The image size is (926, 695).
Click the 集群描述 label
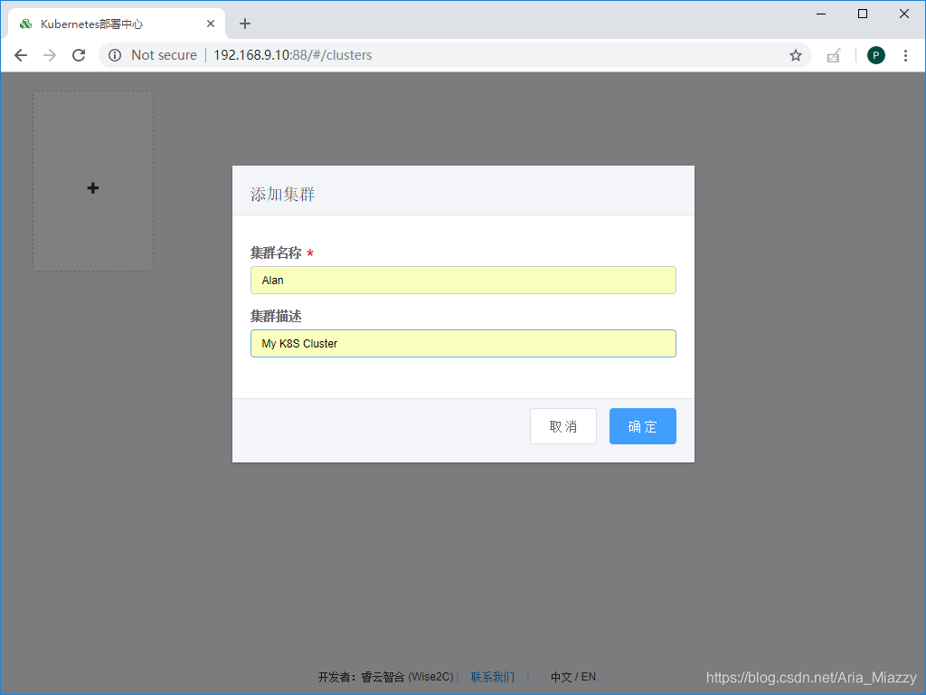[276, 316]
